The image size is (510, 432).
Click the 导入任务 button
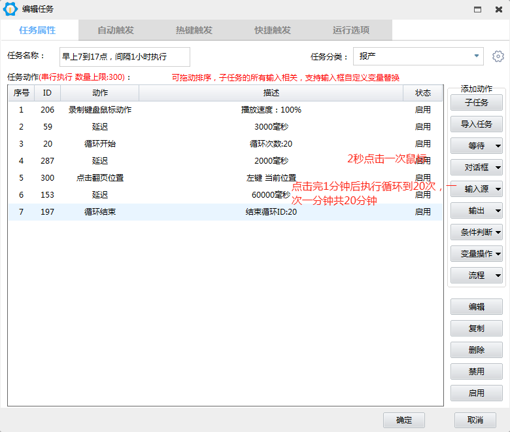tap(476, 124)
